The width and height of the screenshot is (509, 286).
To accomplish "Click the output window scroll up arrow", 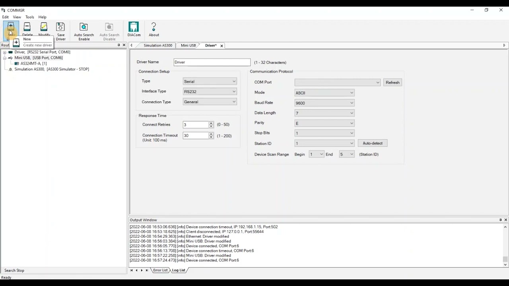I will point(505,227).
